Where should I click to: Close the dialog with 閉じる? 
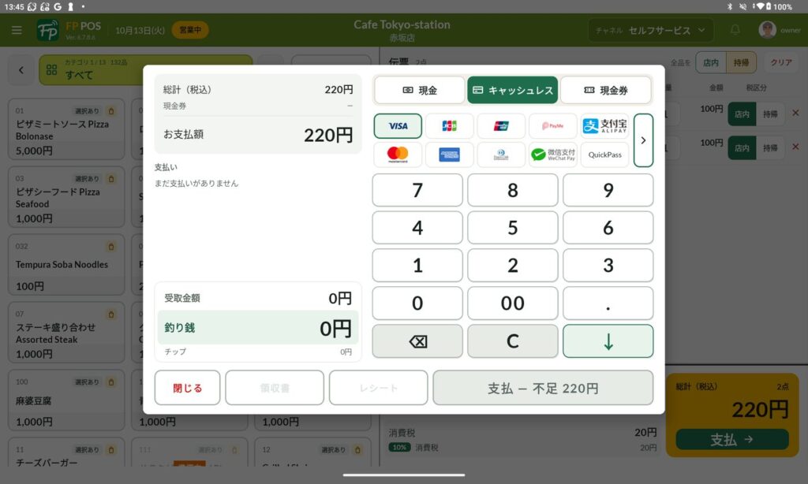pos(187,388)
